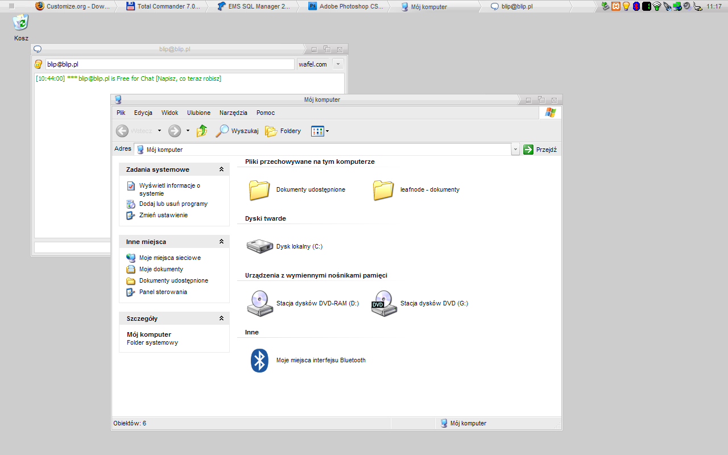This screenshot has width=728, height=455.
Task: Open Moje miejsca interfejsu Bluetooth
Action: coord(260,360)
